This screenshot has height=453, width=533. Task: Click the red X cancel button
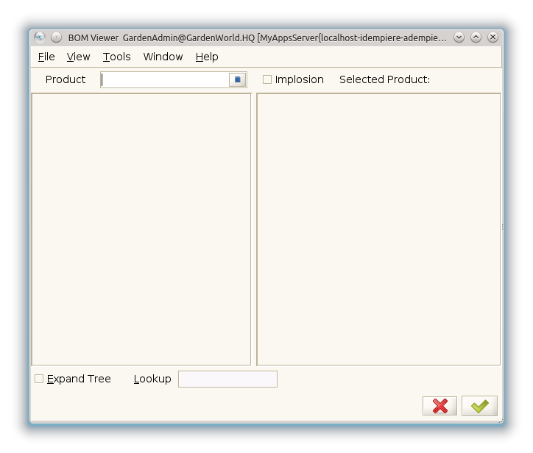click(440, 406)
